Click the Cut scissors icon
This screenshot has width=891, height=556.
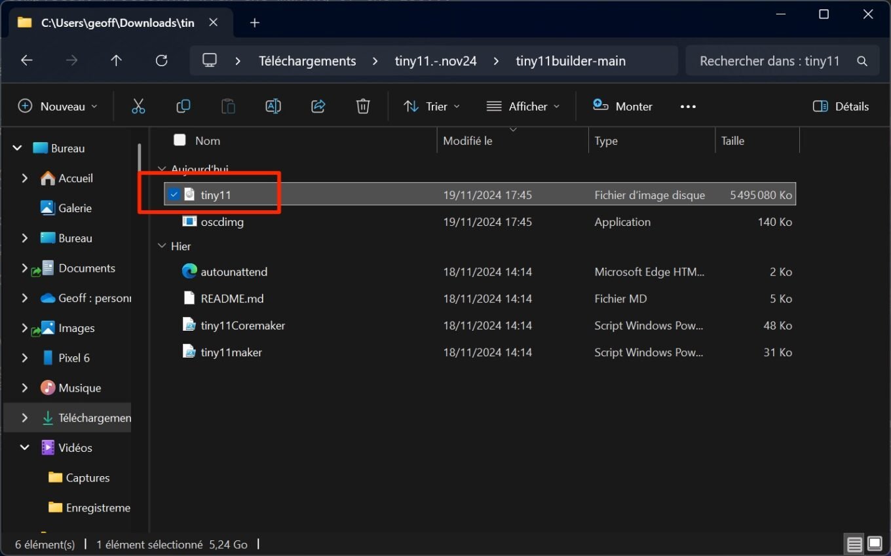[x=138, y=107]
